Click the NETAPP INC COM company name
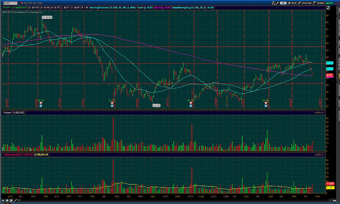Viewport: 340px width, 204px height. [33, 3]
